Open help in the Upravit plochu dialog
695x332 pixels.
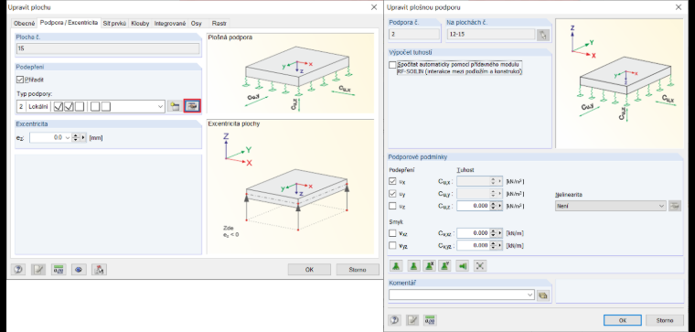click(x=18, y=270)
